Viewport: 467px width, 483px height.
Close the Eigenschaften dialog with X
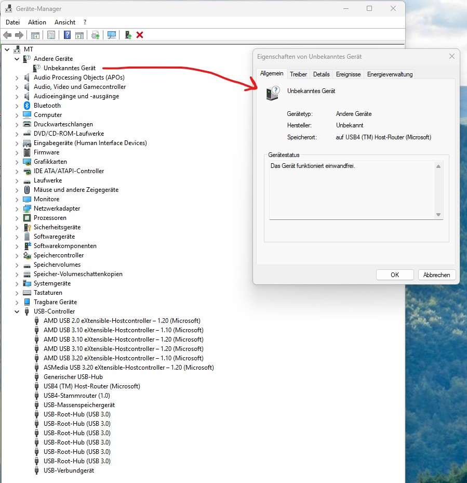(x=451, y=56)
